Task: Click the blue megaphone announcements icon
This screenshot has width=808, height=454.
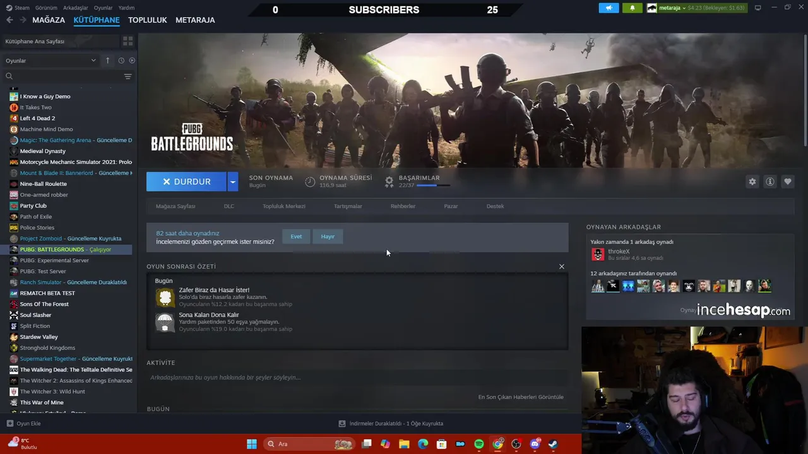Action: tap(609, 8)
